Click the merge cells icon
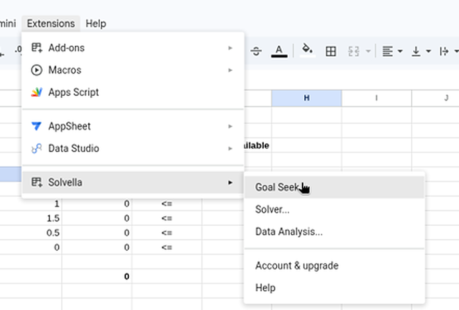459x310 pixels. coord(354,51)
